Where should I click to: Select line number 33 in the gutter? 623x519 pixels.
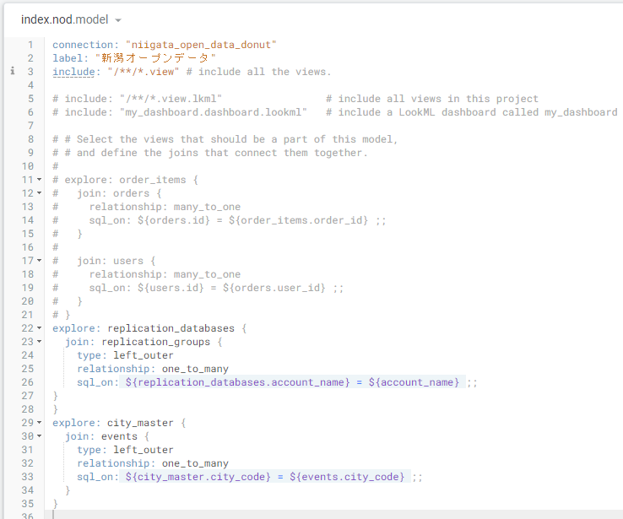point(27,477)
